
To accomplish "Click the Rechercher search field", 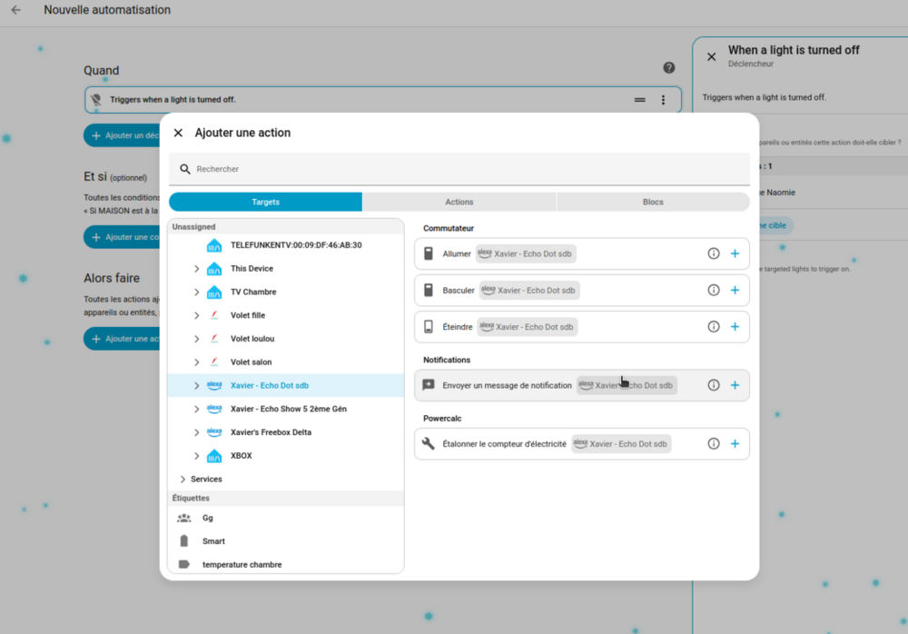I will 459,169.
